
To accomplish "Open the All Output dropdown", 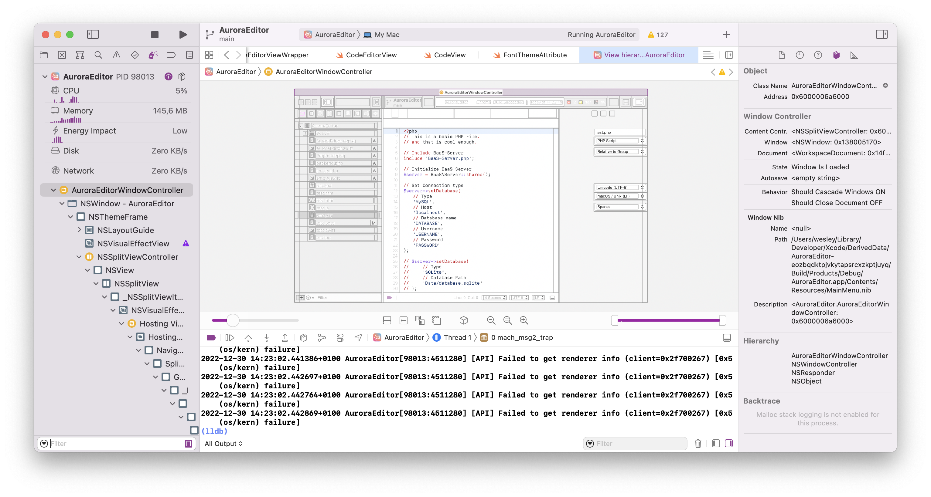I will tap(223, 443).
